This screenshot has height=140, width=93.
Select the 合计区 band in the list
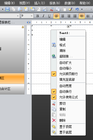(x=12, y=89)
